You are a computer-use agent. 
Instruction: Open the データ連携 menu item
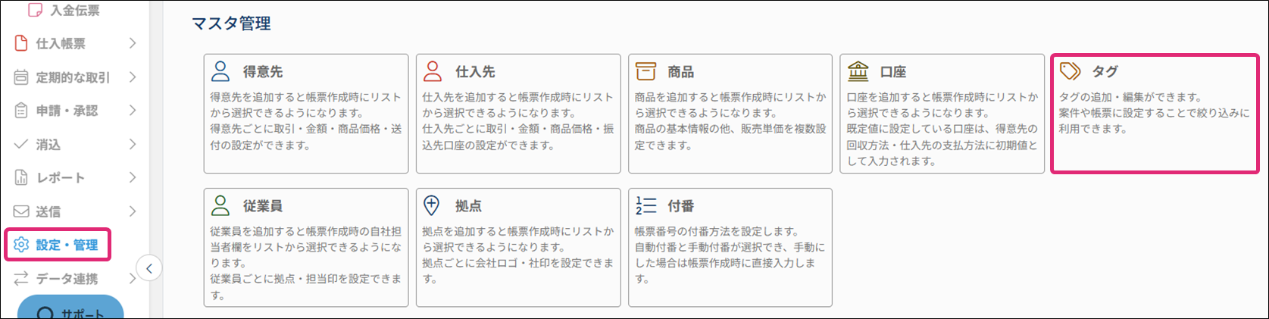click(x=67, y=279)
